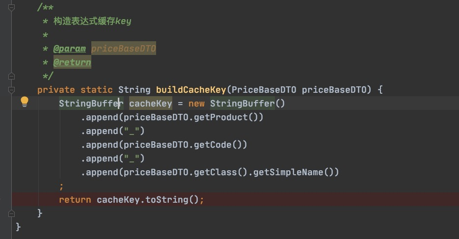This screenshot has height=239, width=459.
Task: Click the highlighted priceBaseDTO in the Javadoc
Action: (123, 49)
